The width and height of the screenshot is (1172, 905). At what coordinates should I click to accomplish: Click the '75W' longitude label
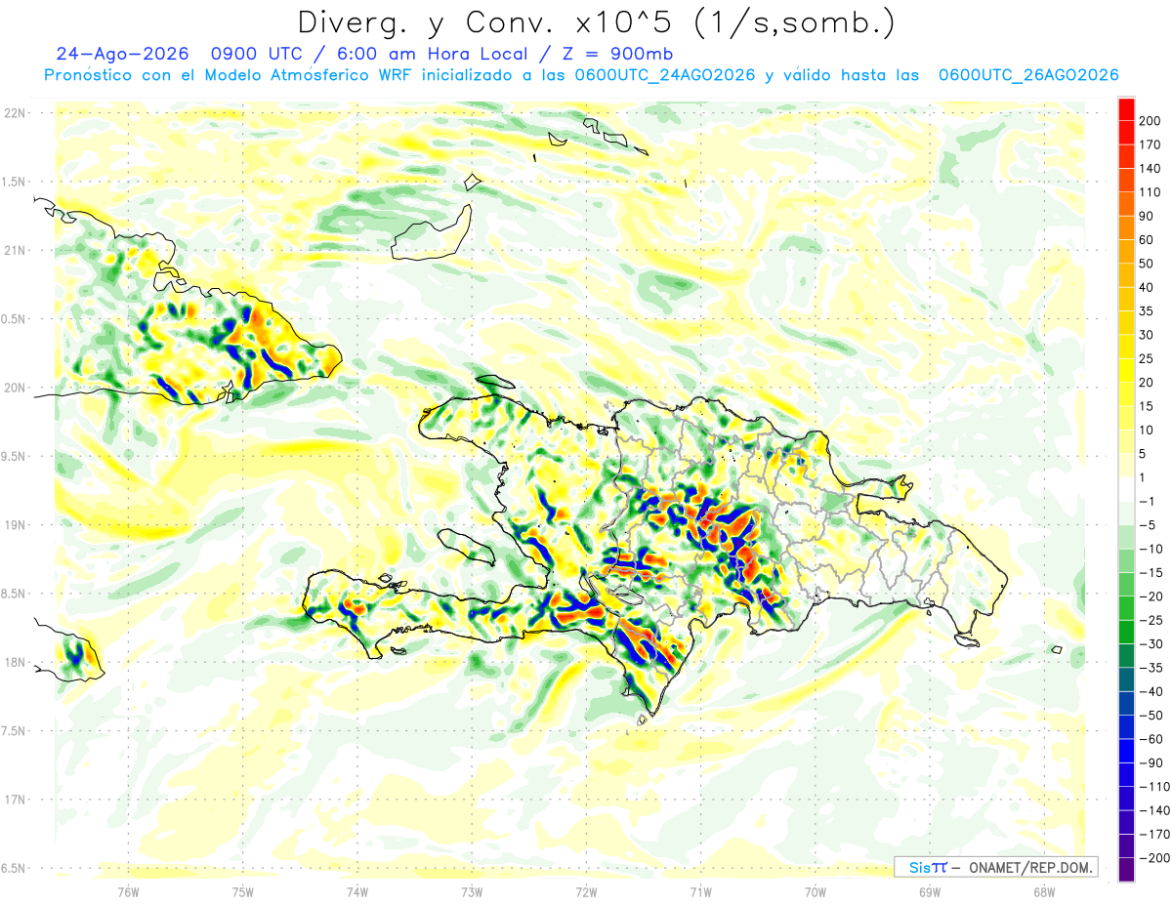pos(243,891)
